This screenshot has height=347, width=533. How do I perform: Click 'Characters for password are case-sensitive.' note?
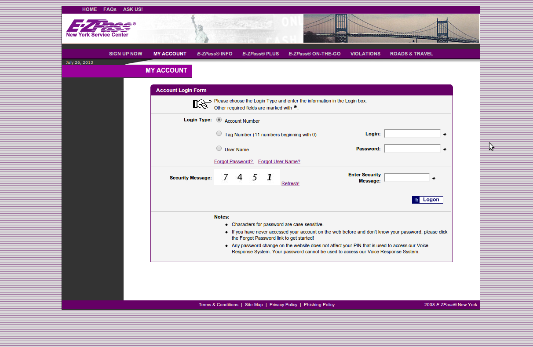click(277, 224)
